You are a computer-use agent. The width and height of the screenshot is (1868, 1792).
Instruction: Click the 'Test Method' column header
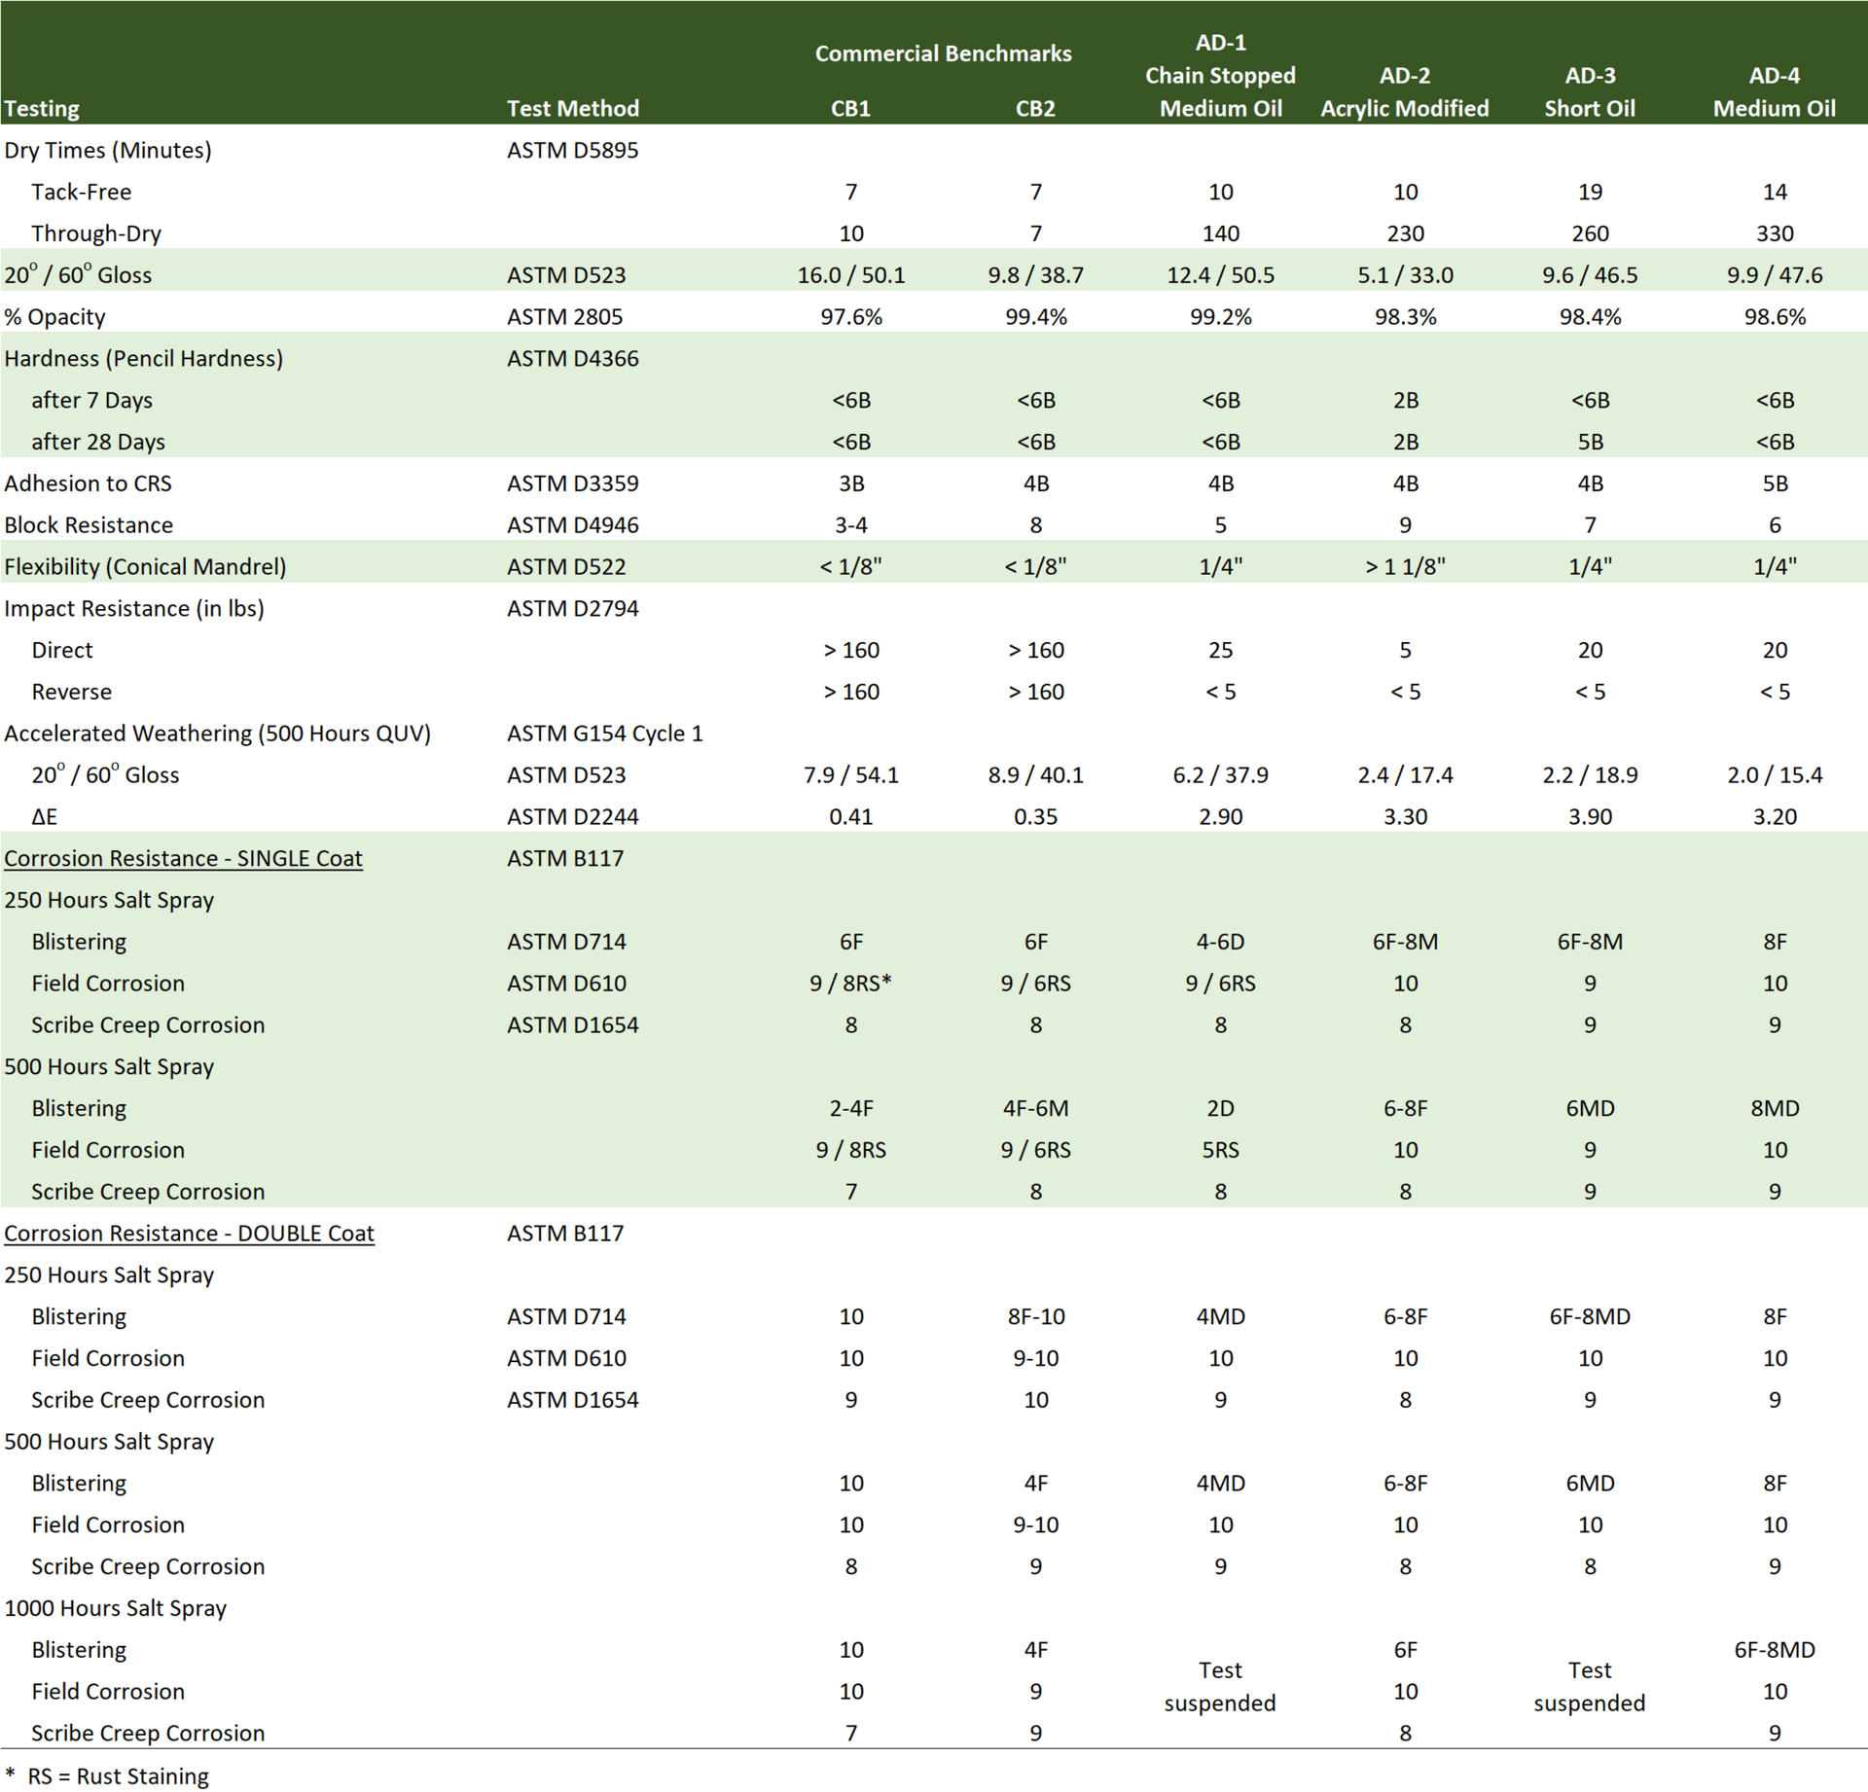coord(573,109)
